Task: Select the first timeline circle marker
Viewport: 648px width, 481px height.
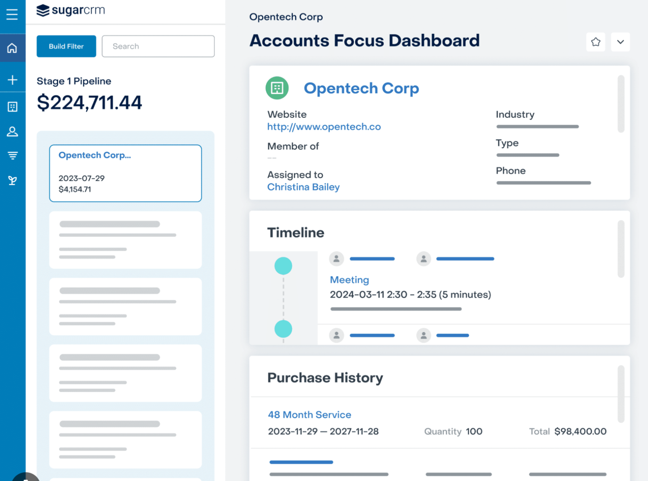Action: click(x=283, y=265)
